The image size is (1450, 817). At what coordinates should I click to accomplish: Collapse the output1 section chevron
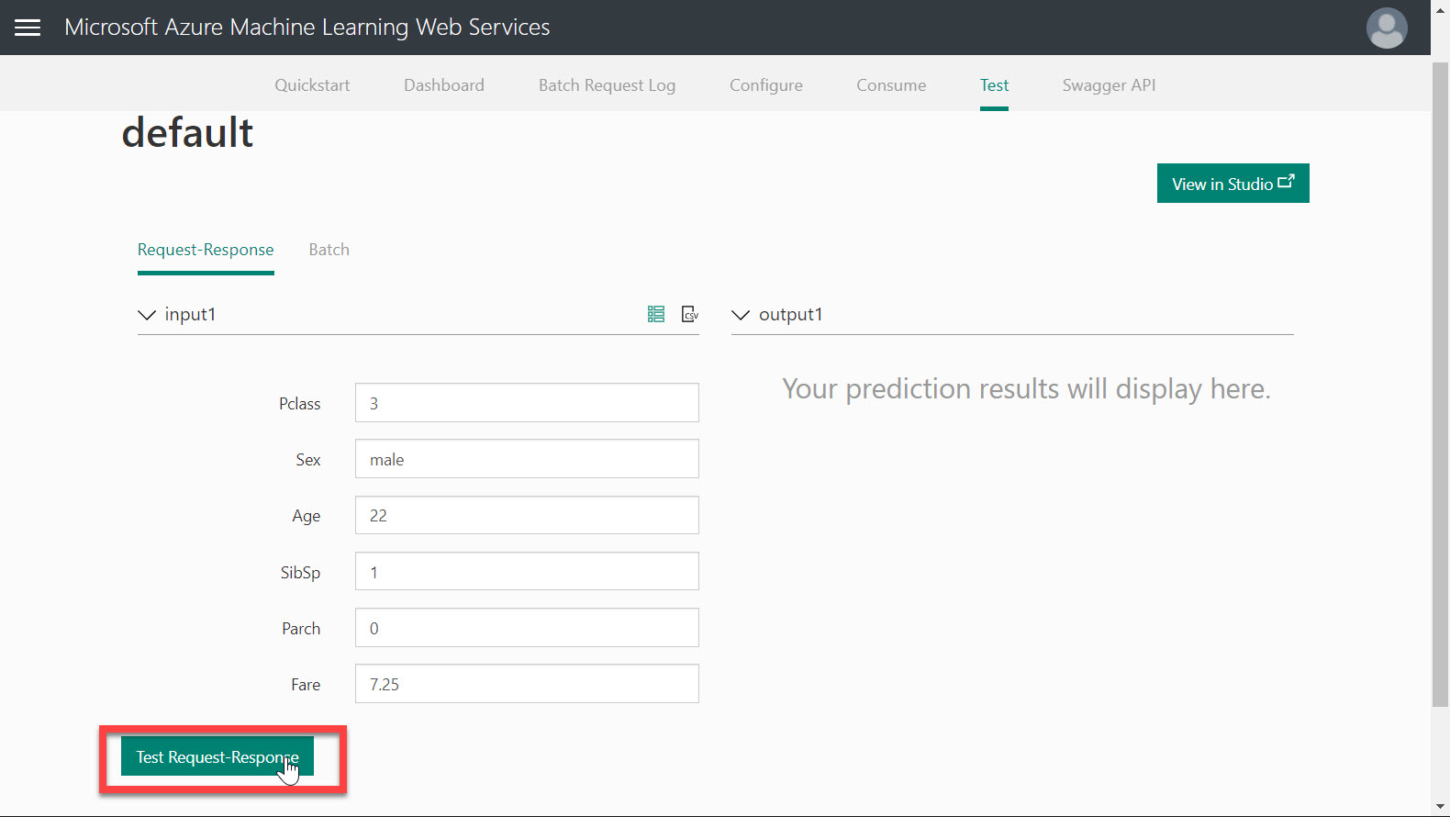741,315
